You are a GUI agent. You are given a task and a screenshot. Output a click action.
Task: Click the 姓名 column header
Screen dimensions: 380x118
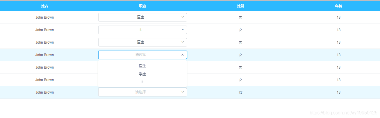pyautogui.click(x=44, y=6)
